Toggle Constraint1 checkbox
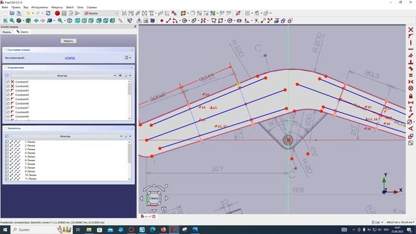 (x=8, y=82)
